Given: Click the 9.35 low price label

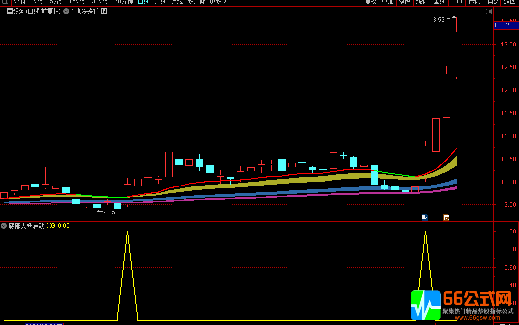Looking at the screenshot, I should pyautogui.click(x=109, y=212).
